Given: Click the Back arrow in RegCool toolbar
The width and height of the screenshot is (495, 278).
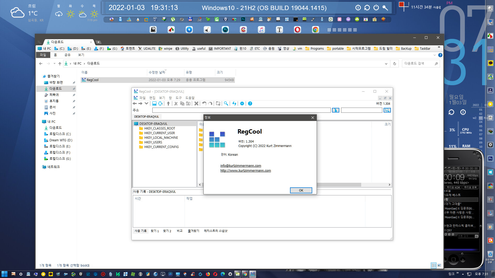Looking at the screenshot, I should [135, 103].
